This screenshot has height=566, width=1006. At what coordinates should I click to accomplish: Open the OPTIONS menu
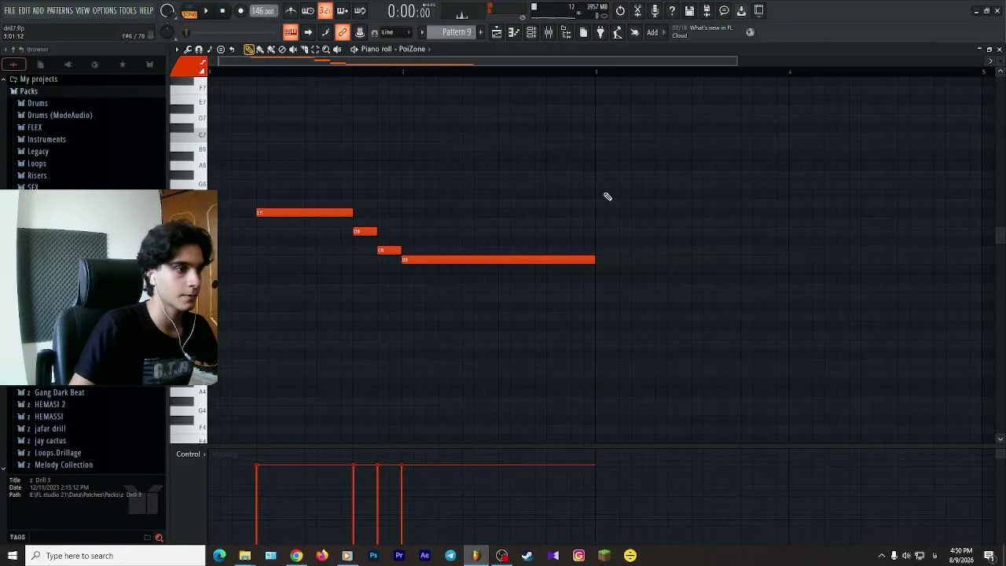(x=105, y=11)
